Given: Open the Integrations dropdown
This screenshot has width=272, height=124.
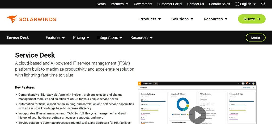Looking at the screenshot, I should 110,37.
